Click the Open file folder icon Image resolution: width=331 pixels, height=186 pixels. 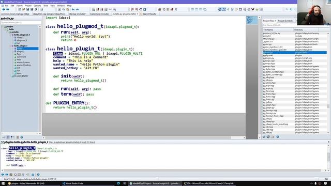(x=23, y=9)
